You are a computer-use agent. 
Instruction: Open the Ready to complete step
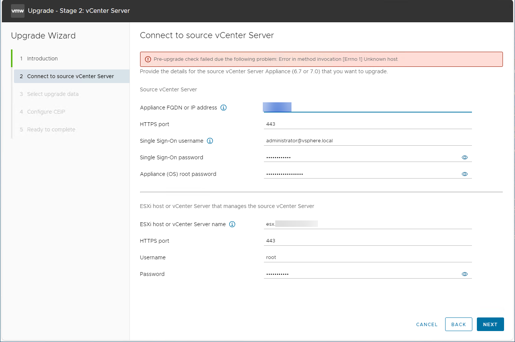(51, 129)
